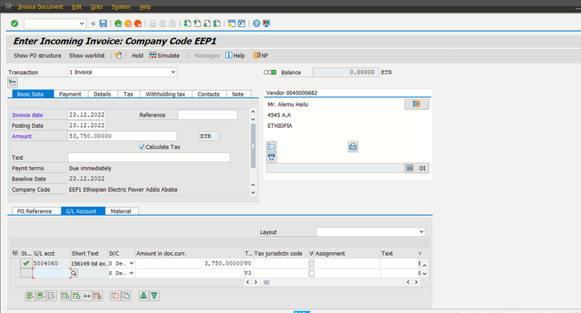
Task: Click the green Enter checkmark icon
Action: point(14,24)
